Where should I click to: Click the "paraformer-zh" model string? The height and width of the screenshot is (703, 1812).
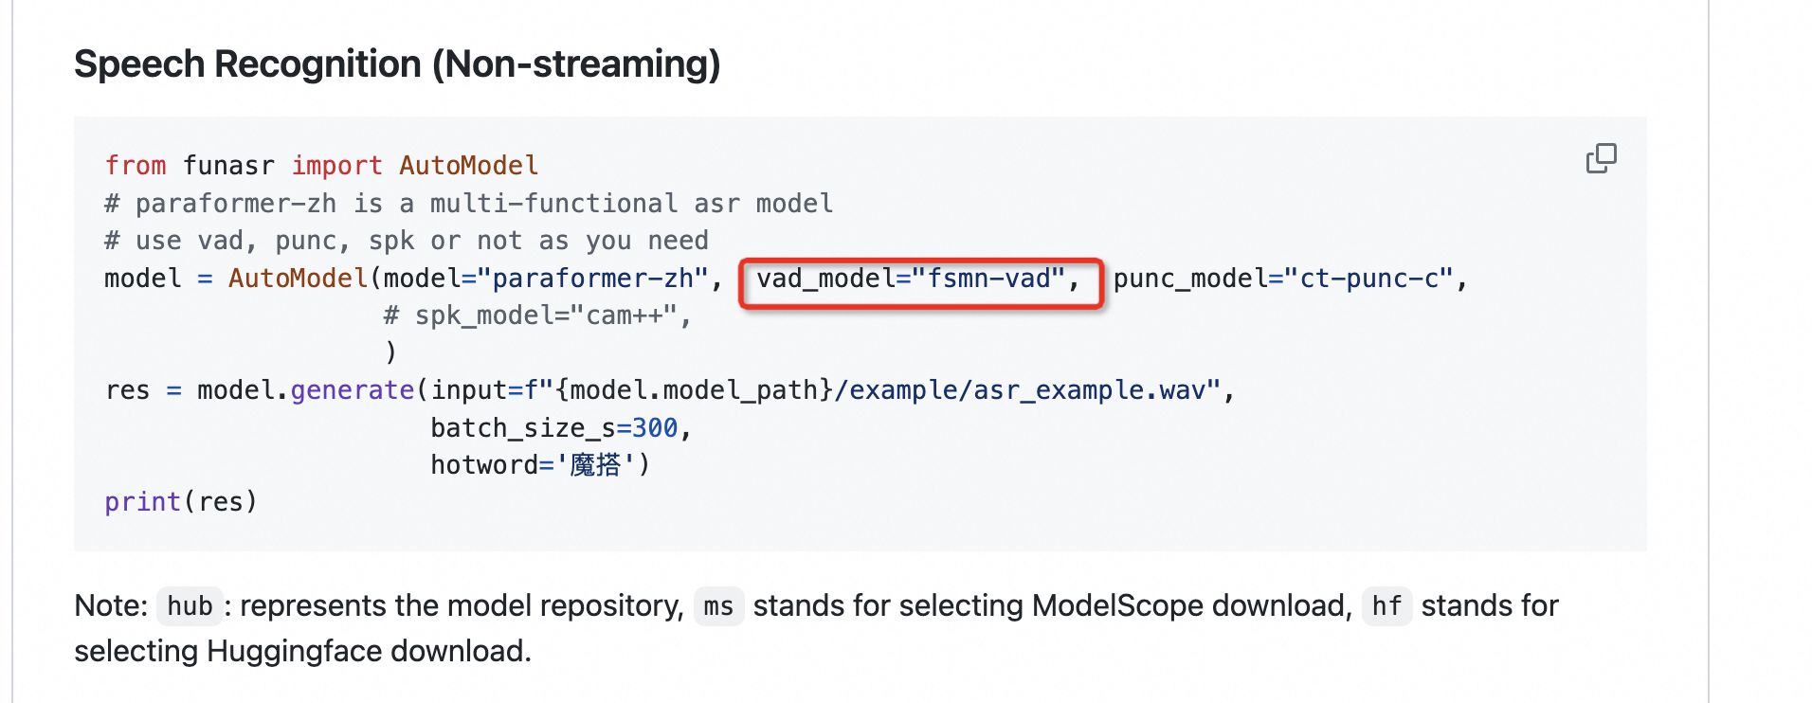[x=593, y=279]
